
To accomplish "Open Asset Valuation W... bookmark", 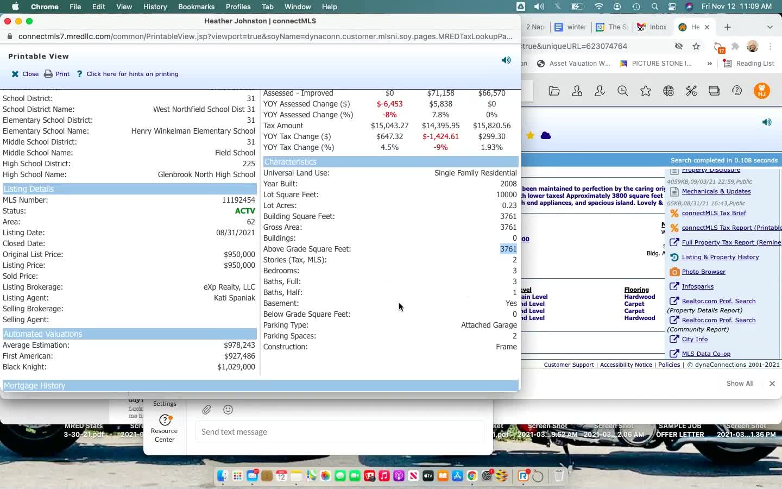I will coord(573,64).
